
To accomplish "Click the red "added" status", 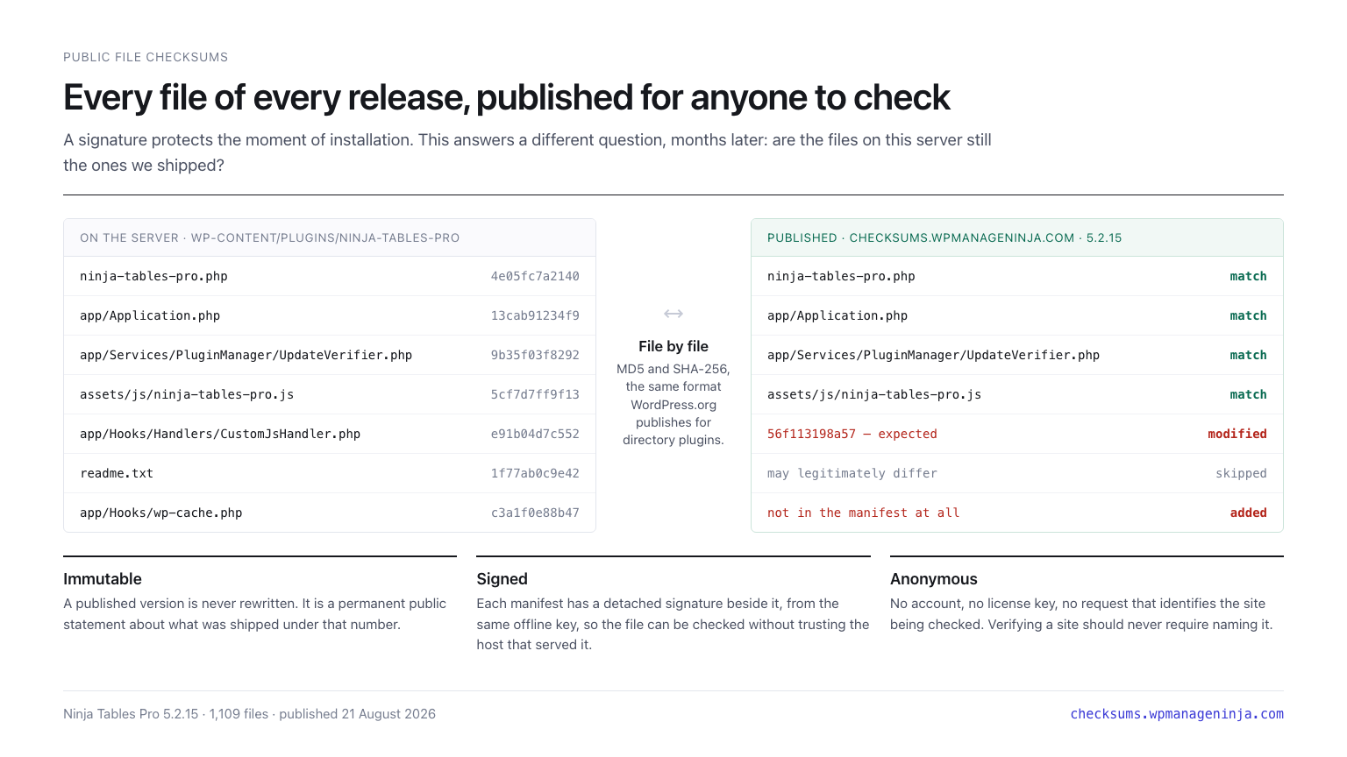I will [x=1249, y=513].
